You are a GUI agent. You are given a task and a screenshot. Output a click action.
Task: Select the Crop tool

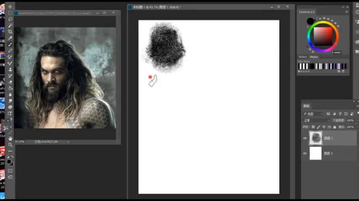pos(10,32)
